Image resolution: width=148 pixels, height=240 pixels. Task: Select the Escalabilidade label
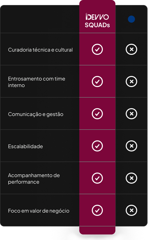tap(26, 146)
